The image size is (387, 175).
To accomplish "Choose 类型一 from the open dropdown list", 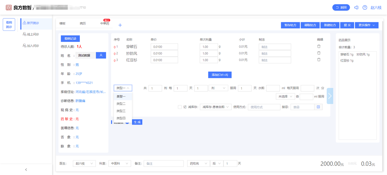I will click(123, 97).
